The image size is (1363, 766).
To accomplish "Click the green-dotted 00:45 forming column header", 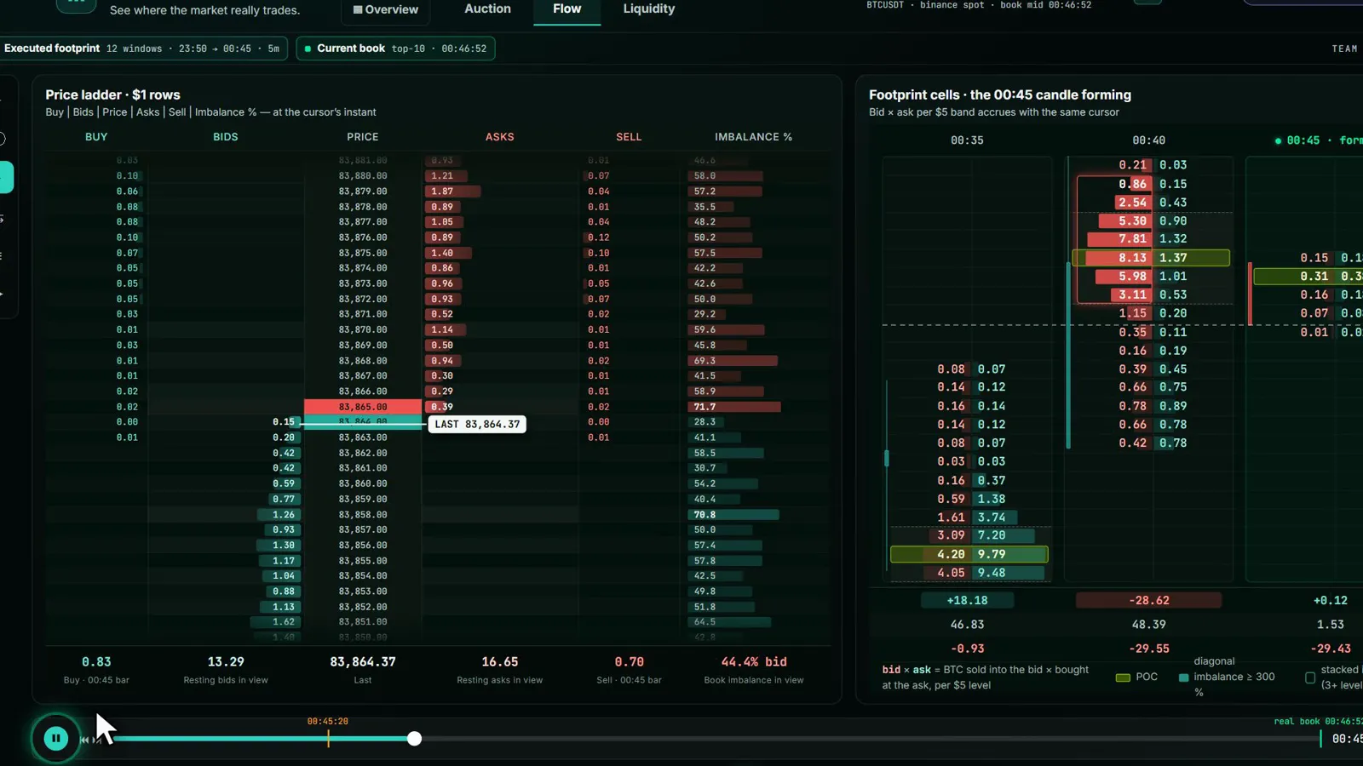I will click(x=1319, y=140).
